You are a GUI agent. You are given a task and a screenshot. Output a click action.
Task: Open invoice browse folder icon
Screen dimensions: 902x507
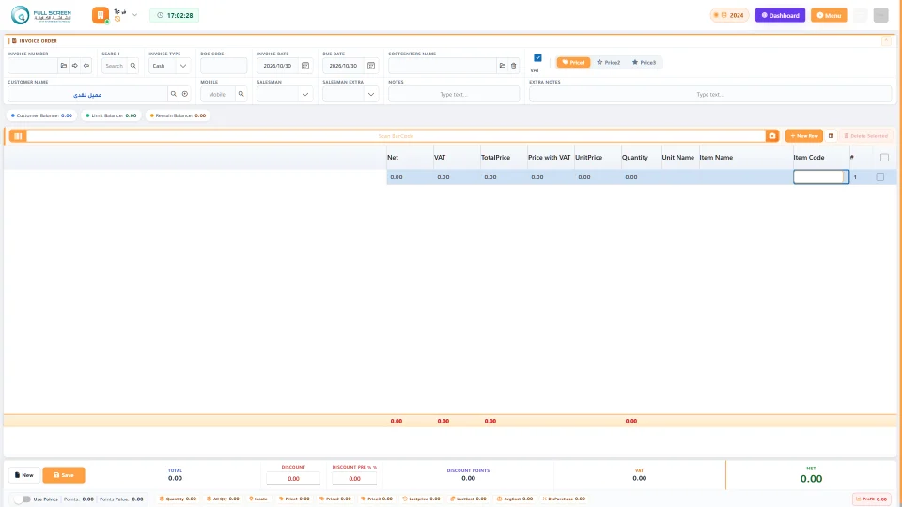pos(64,66)
